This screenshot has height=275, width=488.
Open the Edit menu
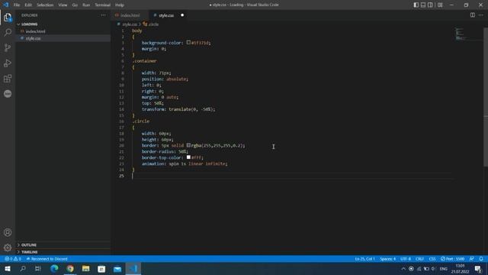[28, 5]
